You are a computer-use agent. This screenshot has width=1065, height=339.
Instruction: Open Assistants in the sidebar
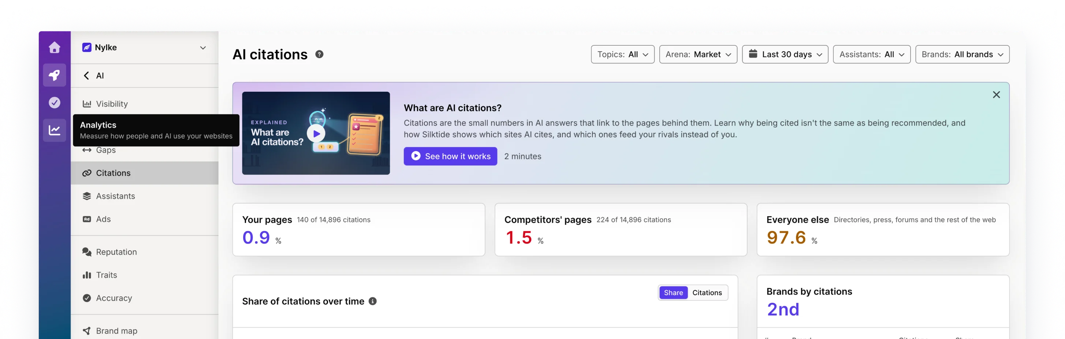coord(144,196)
